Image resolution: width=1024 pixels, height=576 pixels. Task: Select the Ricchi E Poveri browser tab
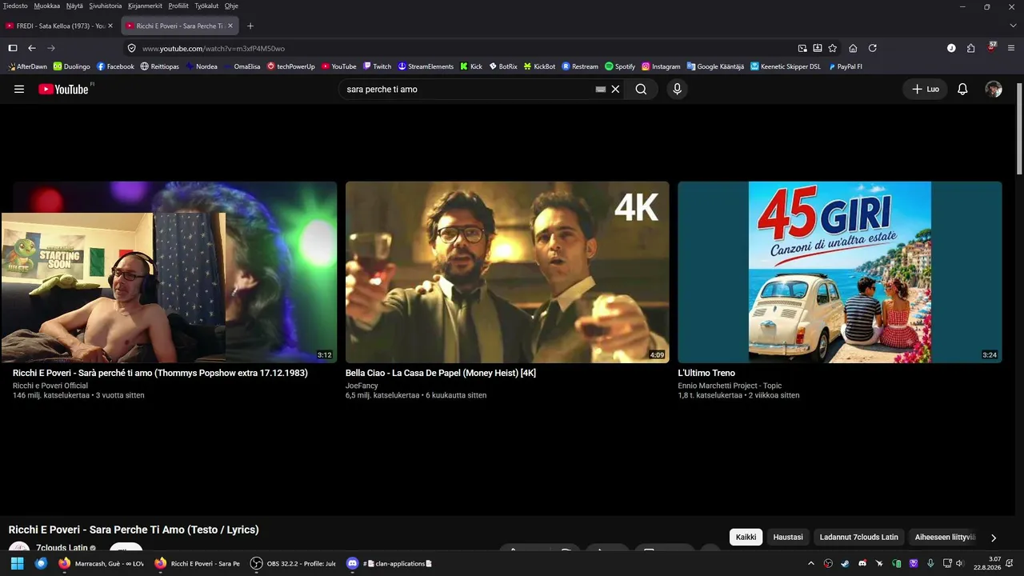pyautogui.click(x=181, y=26)
